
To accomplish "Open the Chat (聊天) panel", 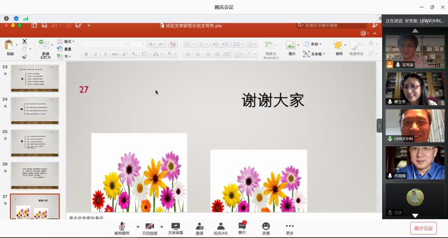I will click(242, 228).
